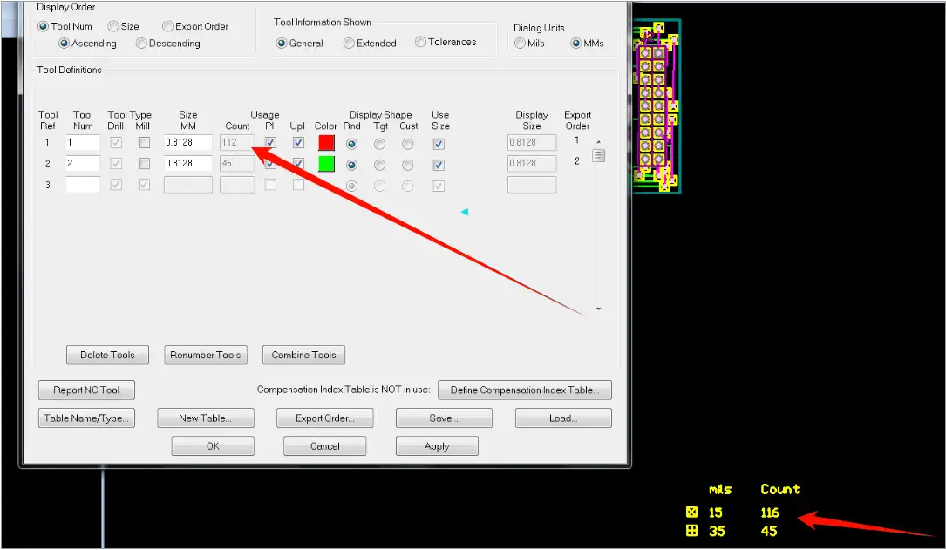Click the Size MM field for tool 1
Viewport: 946px width, 550px height.
[x=187, y=143]
